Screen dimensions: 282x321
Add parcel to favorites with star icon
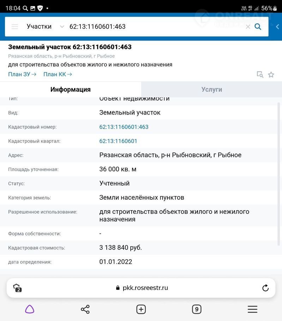pos(271,74)
